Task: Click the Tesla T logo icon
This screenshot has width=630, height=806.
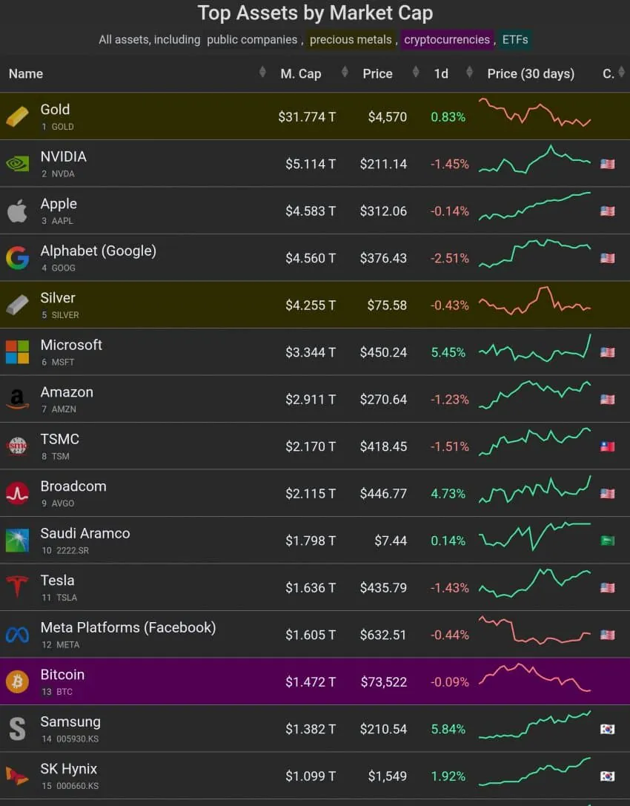Action: (18, 587)
